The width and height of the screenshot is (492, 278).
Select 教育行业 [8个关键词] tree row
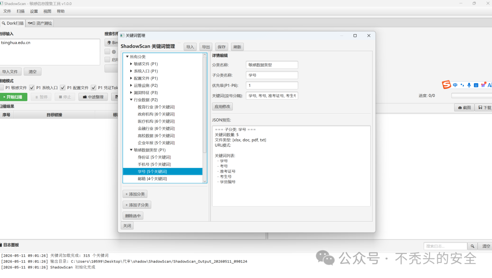(163, 107)
